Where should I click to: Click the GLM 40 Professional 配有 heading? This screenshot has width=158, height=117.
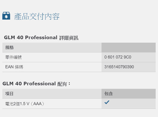tap(37, 84)
